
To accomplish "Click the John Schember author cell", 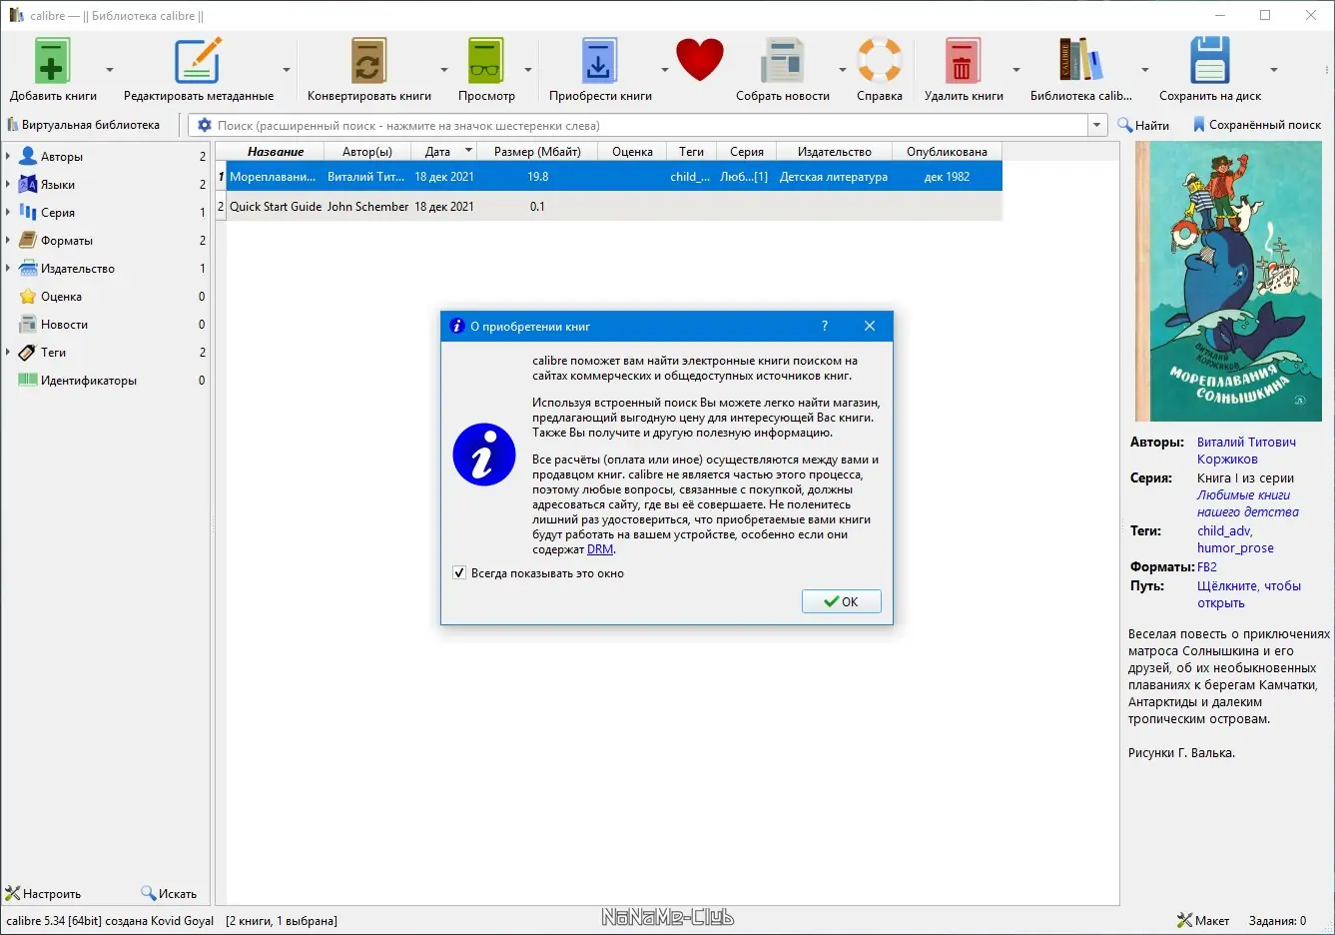I will pyautogui.click(x=367, y=207).
